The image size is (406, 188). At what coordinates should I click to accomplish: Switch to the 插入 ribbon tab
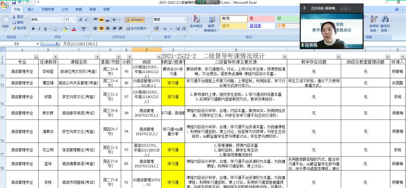click(x=31, y=9)
